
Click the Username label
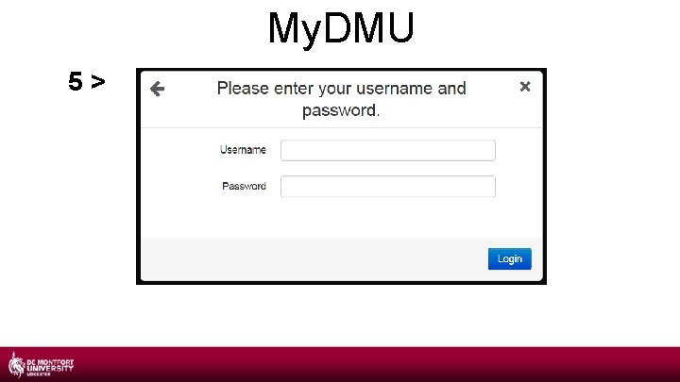click(x=243, y=150)
